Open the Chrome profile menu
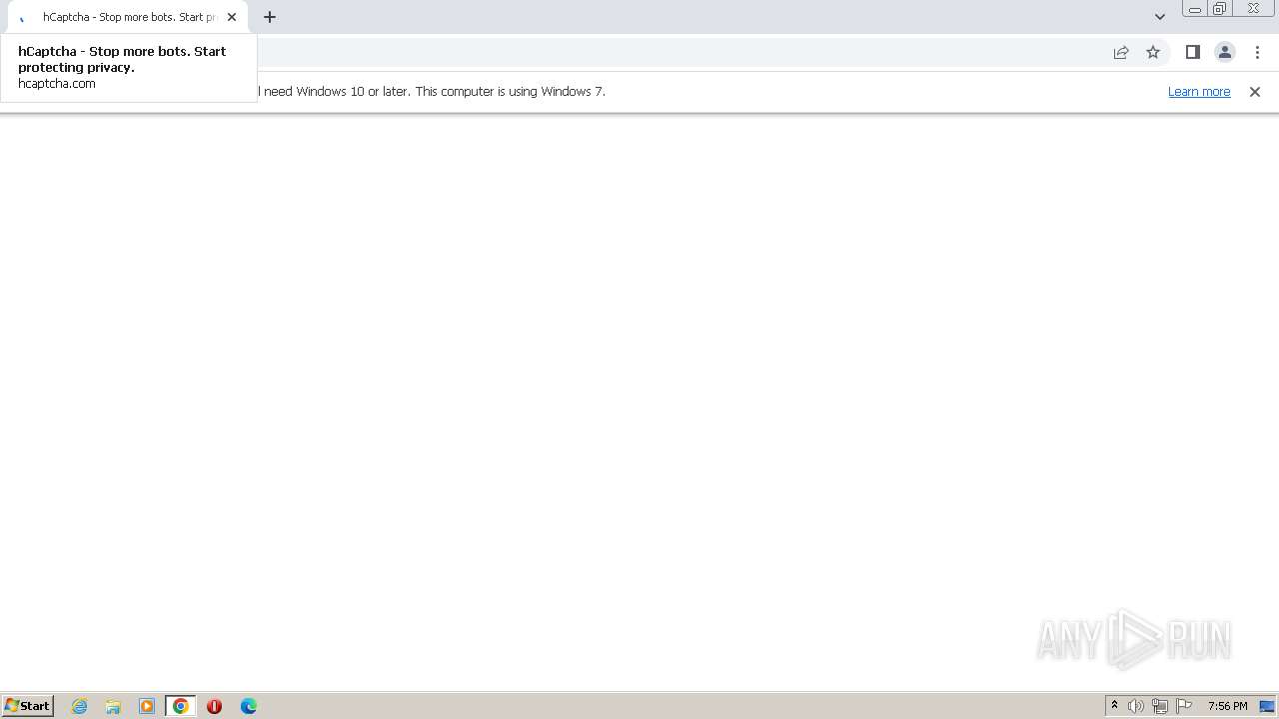1279x719 pixels. point(1225,52)
